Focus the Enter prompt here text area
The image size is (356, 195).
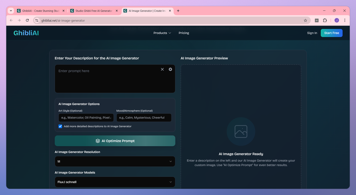[x=115, y=79]
